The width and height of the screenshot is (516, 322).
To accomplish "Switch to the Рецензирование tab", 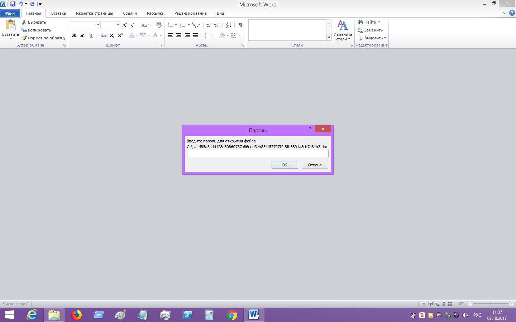I will 191,13.
